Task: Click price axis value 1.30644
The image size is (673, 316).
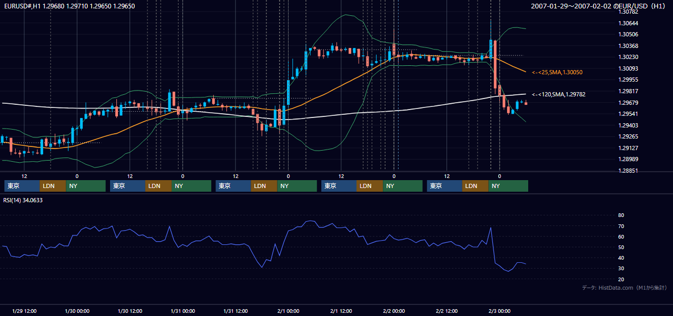Action: pos(628,23)
